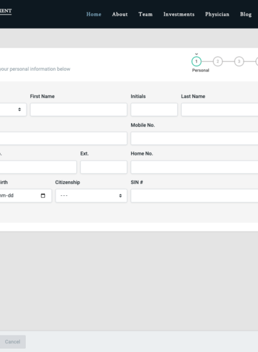This screenshot has width=258, height=352.
Task: Open the calendar picker icon
Action: (43, 196)
